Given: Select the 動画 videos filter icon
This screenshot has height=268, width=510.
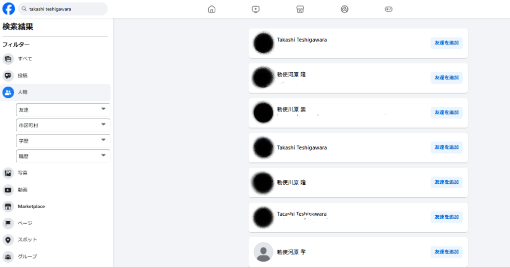Looking at the screenshot, I should tap(8, 190).
